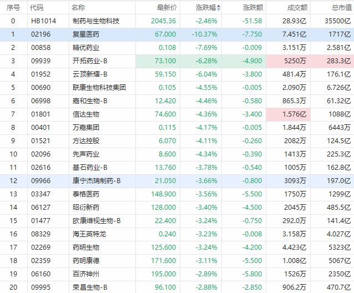Screen dimensions: 354x293
Task: Click index price 2045.36
Action: [164, 21]
